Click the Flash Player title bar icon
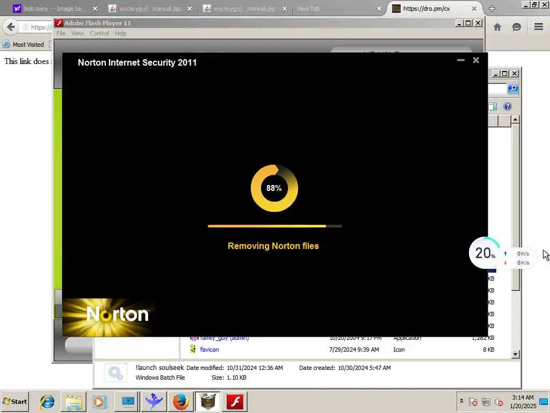Screen dimensions: 550x413 tap(59, 23)
